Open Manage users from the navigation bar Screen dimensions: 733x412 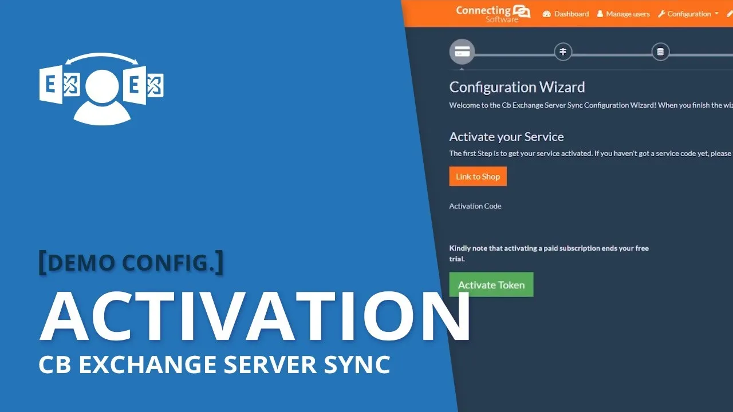(x=627, y=14)
